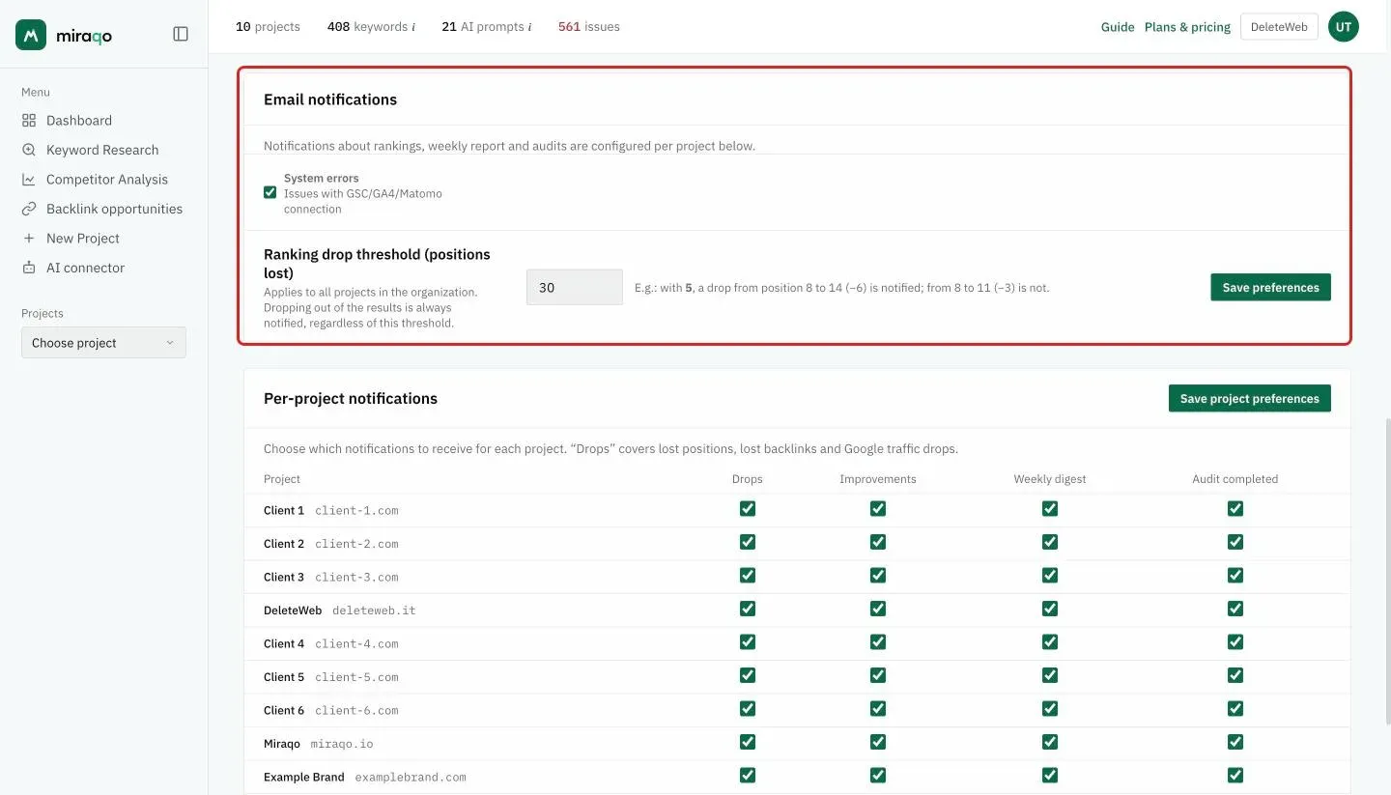Click the DeleteWeb organization button

1279,27
